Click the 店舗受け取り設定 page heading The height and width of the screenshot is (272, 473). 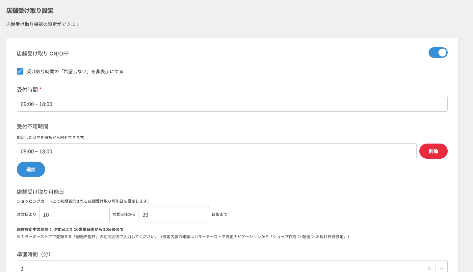(30, 11)
